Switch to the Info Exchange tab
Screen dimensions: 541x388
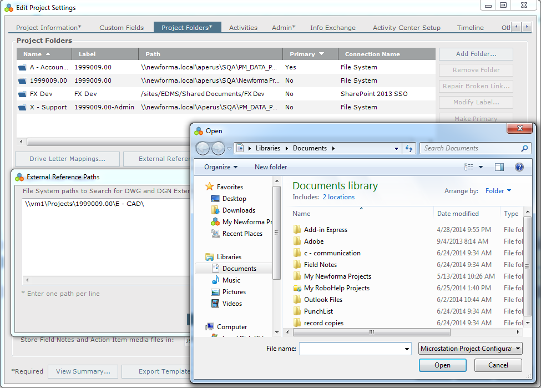(x=332, y=28)
